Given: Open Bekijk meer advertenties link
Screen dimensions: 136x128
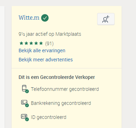Looking at the screenshot, I should coord(46,60).
